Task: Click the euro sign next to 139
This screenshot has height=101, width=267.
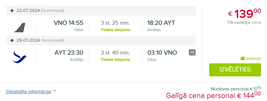Action: [230, 14]
